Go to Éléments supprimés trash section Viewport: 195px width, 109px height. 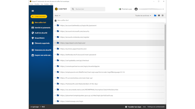click(x=42, y=43)
